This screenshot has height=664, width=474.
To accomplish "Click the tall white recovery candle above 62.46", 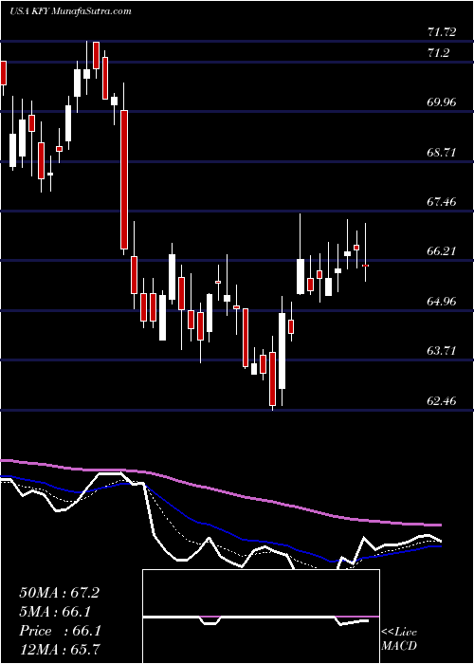I will point(282,351).
